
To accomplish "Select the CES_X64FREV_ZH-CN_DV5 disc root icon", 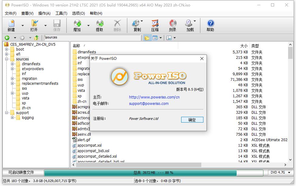I will tap(6, 45).
